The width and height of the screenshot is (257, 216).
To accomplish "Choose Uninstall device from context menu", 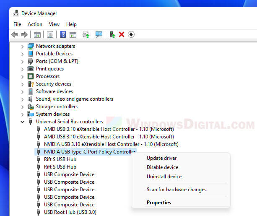I will [x=164, y=177].
